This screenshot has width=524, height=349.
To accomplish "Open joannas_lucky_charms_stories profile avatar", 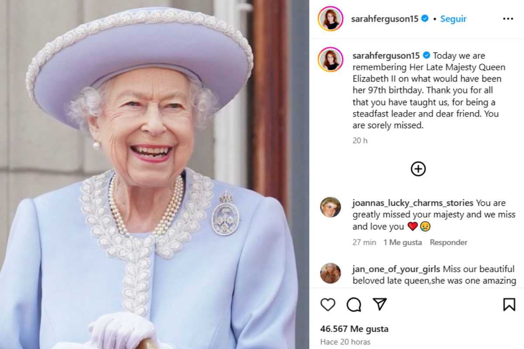I will pos(331,207).
